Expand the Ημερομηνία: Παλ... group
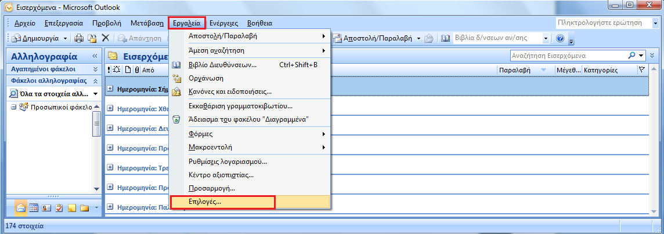 click(x=110, y=207)
